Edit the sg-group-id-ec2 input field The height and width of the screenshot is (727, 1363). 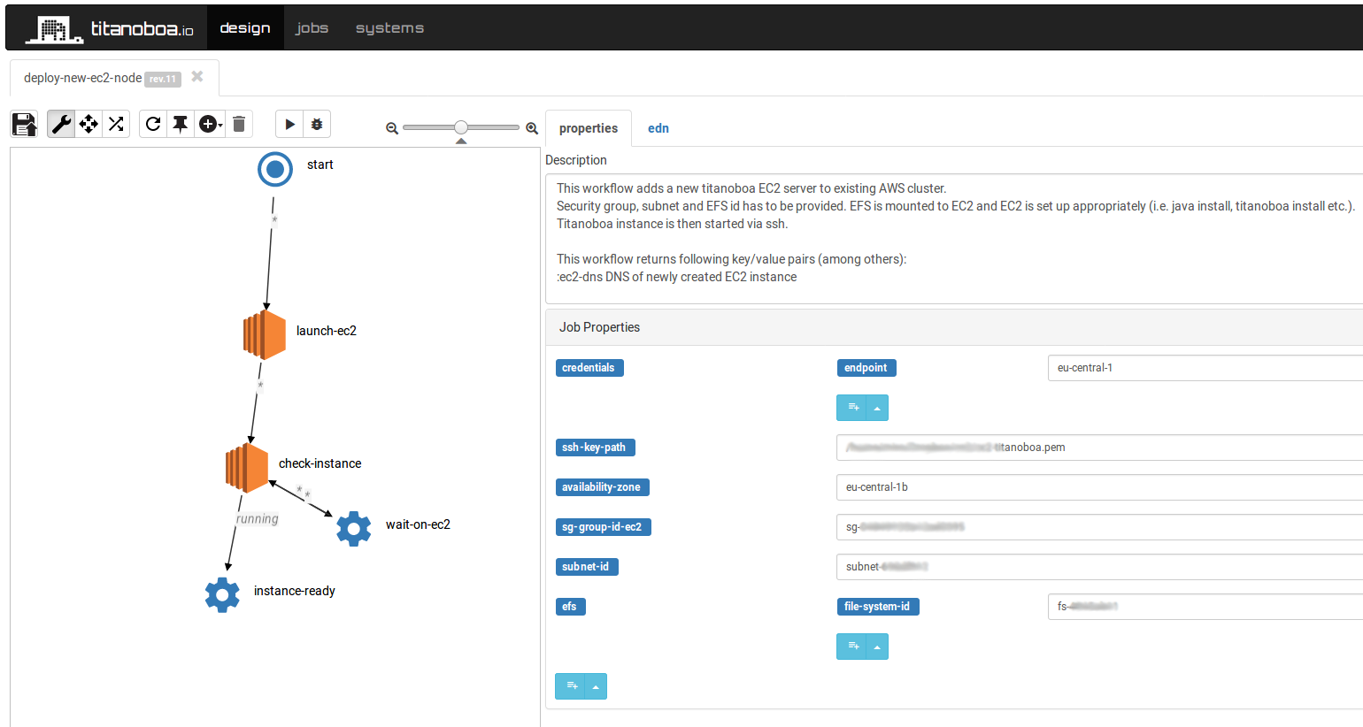[1099, 527]
